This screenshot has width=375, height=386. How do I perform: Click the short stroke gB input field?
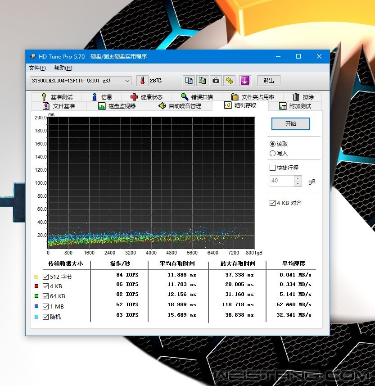click(x=282, y=181)
